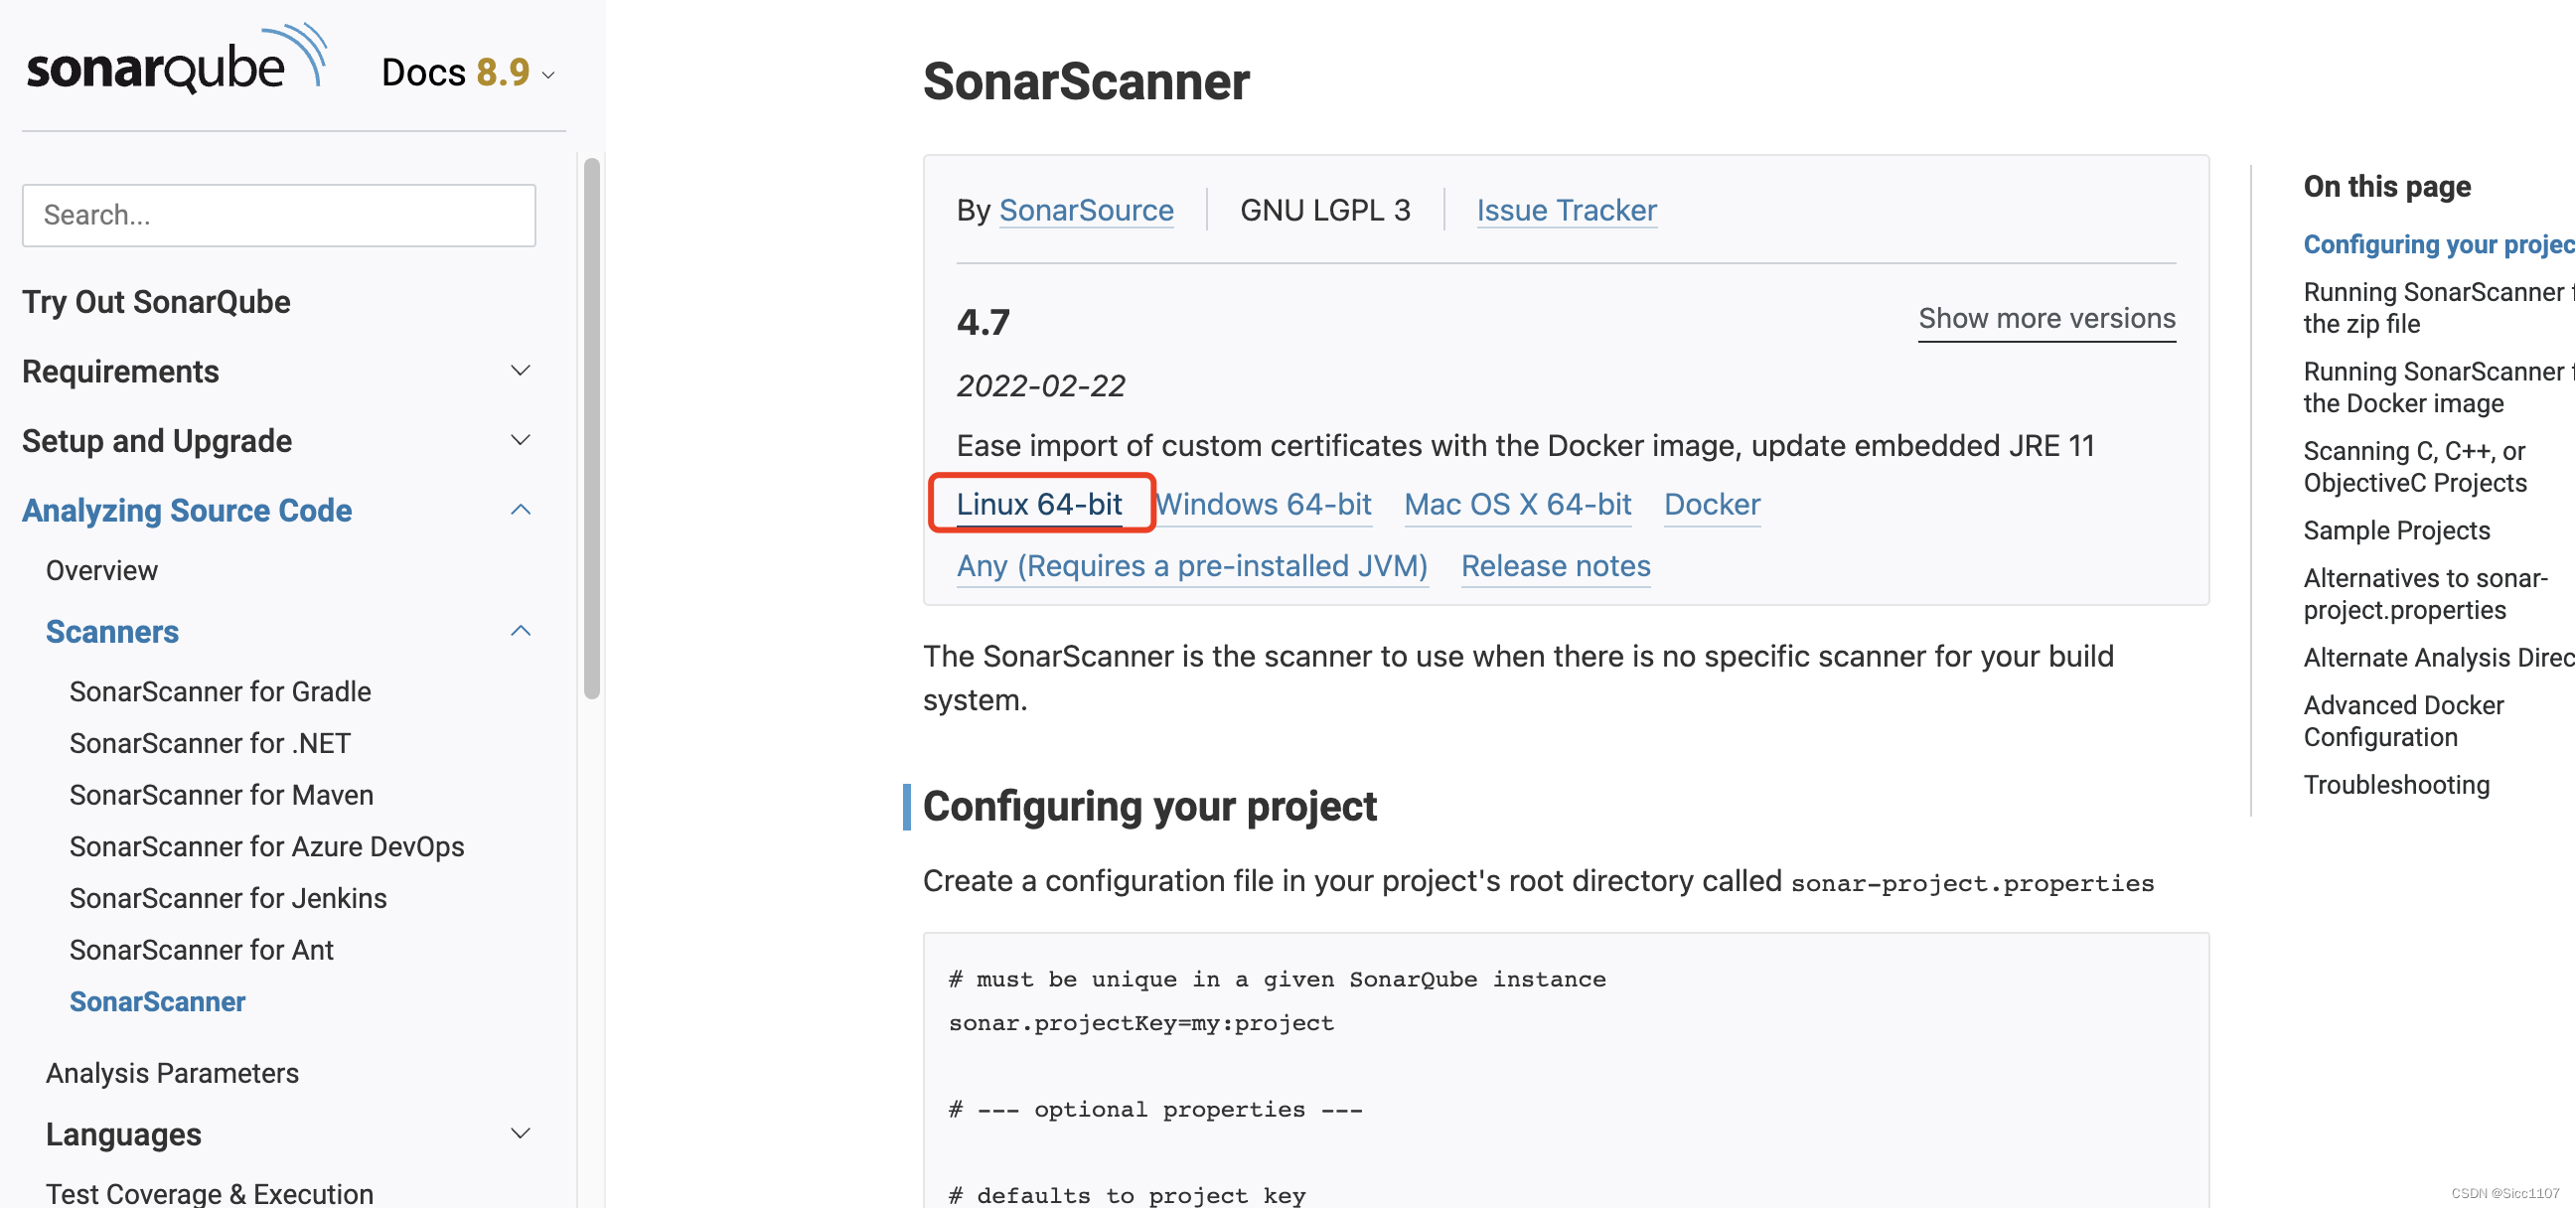
Task: Select Analyzing Source Code menu item
Action: pyautogui.click(x=187, y=510)
